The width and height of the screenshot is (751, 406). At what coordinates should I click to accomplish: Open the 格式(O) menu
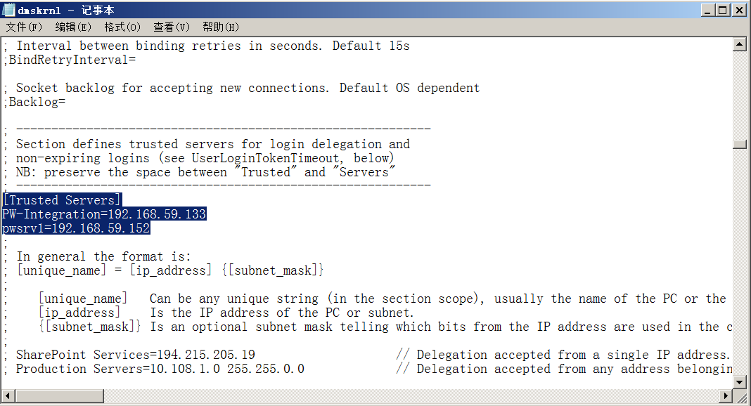point(122,27)
